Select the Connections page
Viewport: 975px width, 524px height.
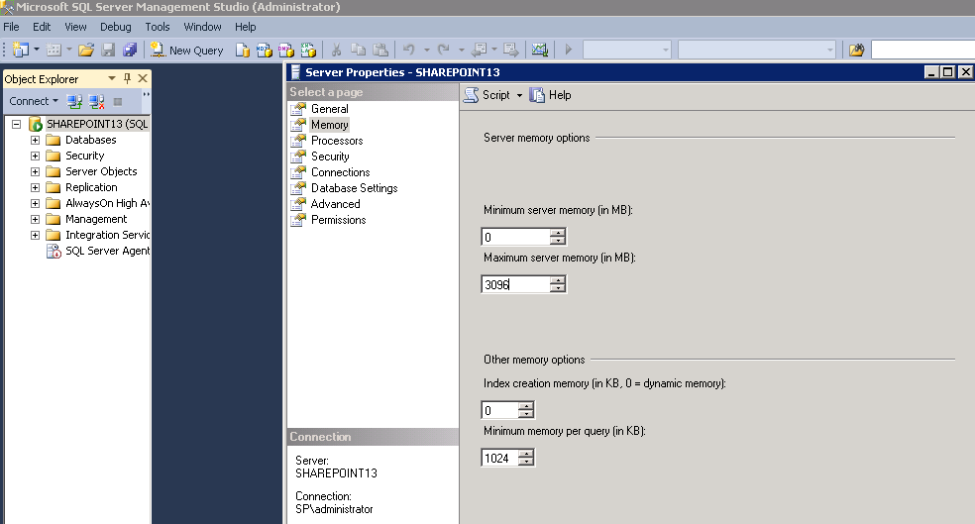pos(341,172)
